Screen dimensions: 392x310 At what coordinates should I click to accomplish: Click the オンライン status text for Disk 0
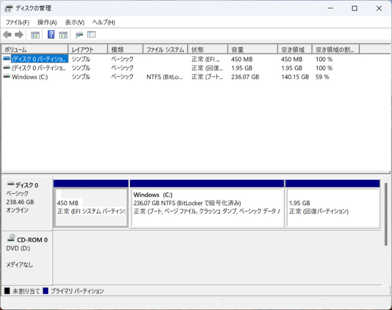[x=17, y=210]
